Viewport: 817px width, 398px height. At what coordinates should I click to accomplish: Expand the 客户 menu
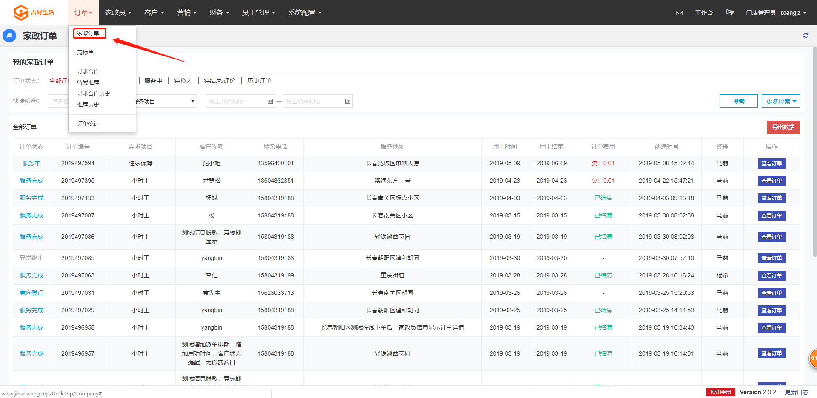coord(154,13)
